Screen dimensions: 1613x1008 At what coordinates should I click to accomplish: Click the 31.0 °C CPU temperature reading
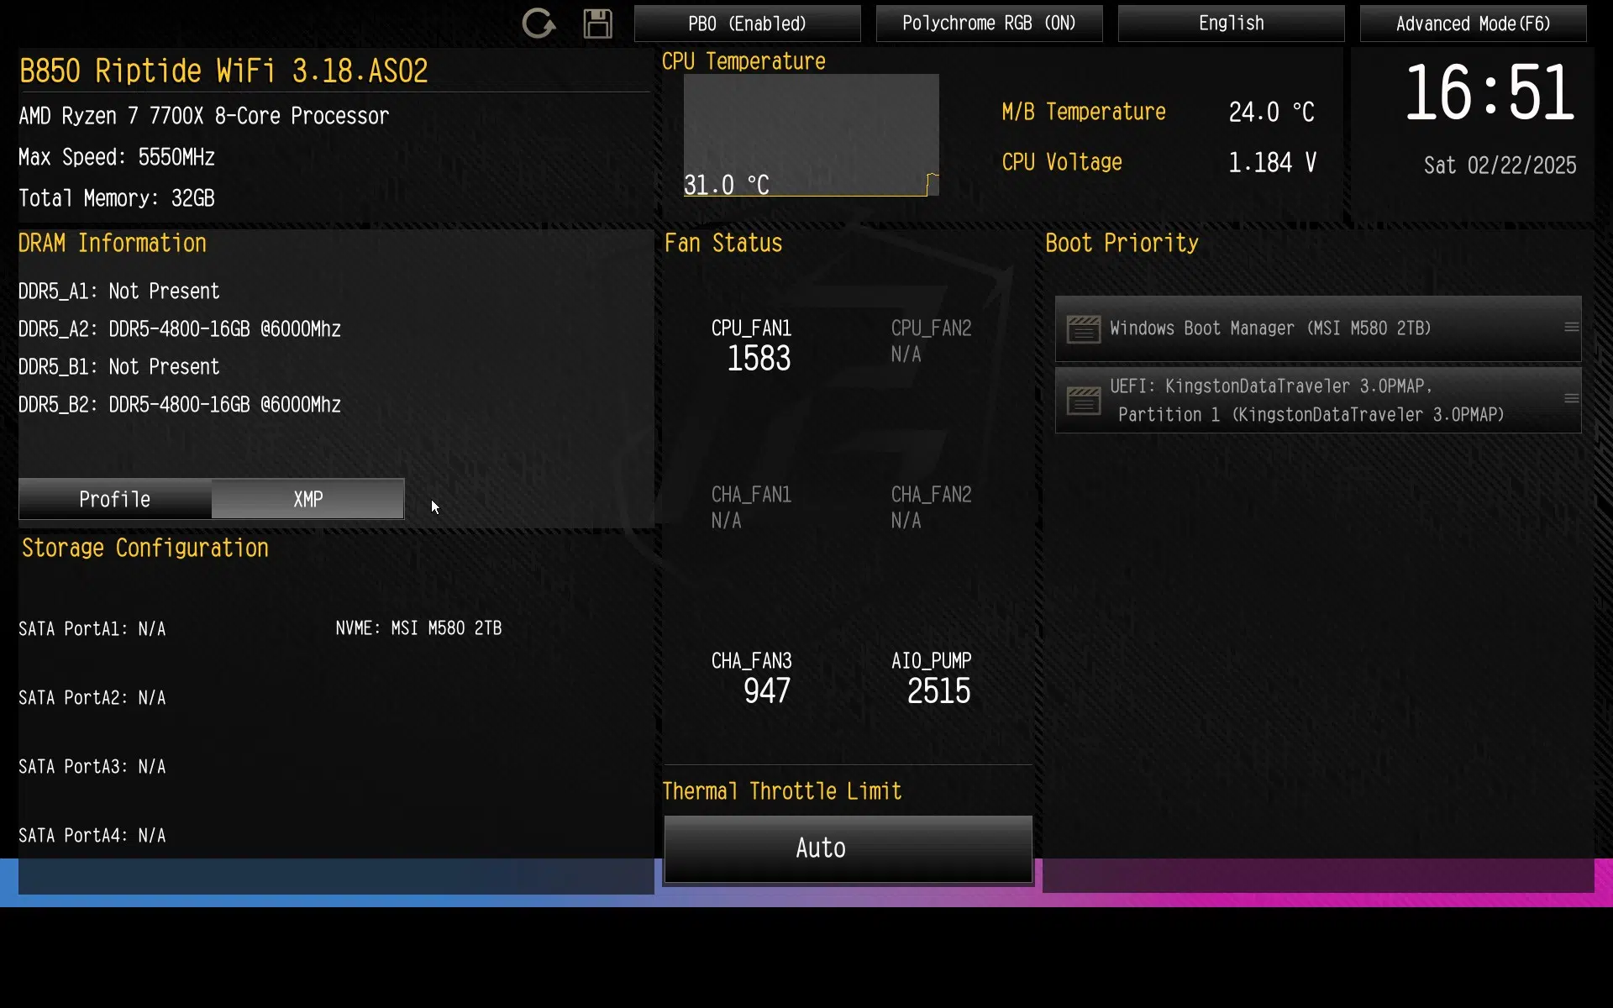coord(726,185)
